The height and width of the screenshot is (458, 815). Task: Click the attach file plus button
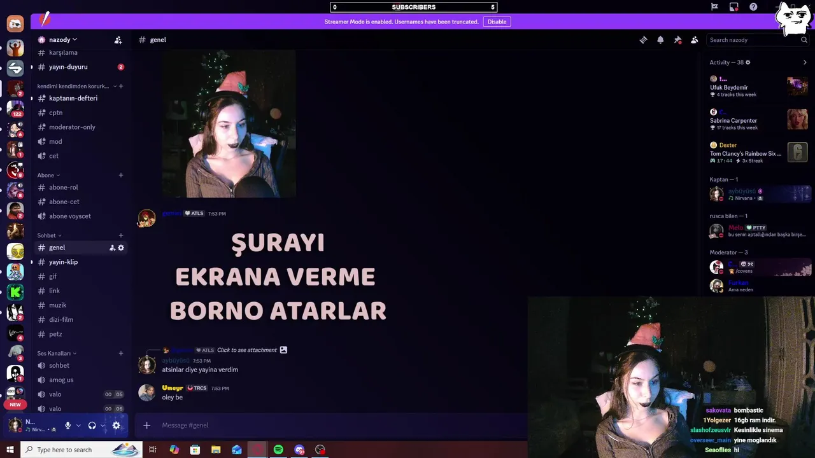[146, 425]
